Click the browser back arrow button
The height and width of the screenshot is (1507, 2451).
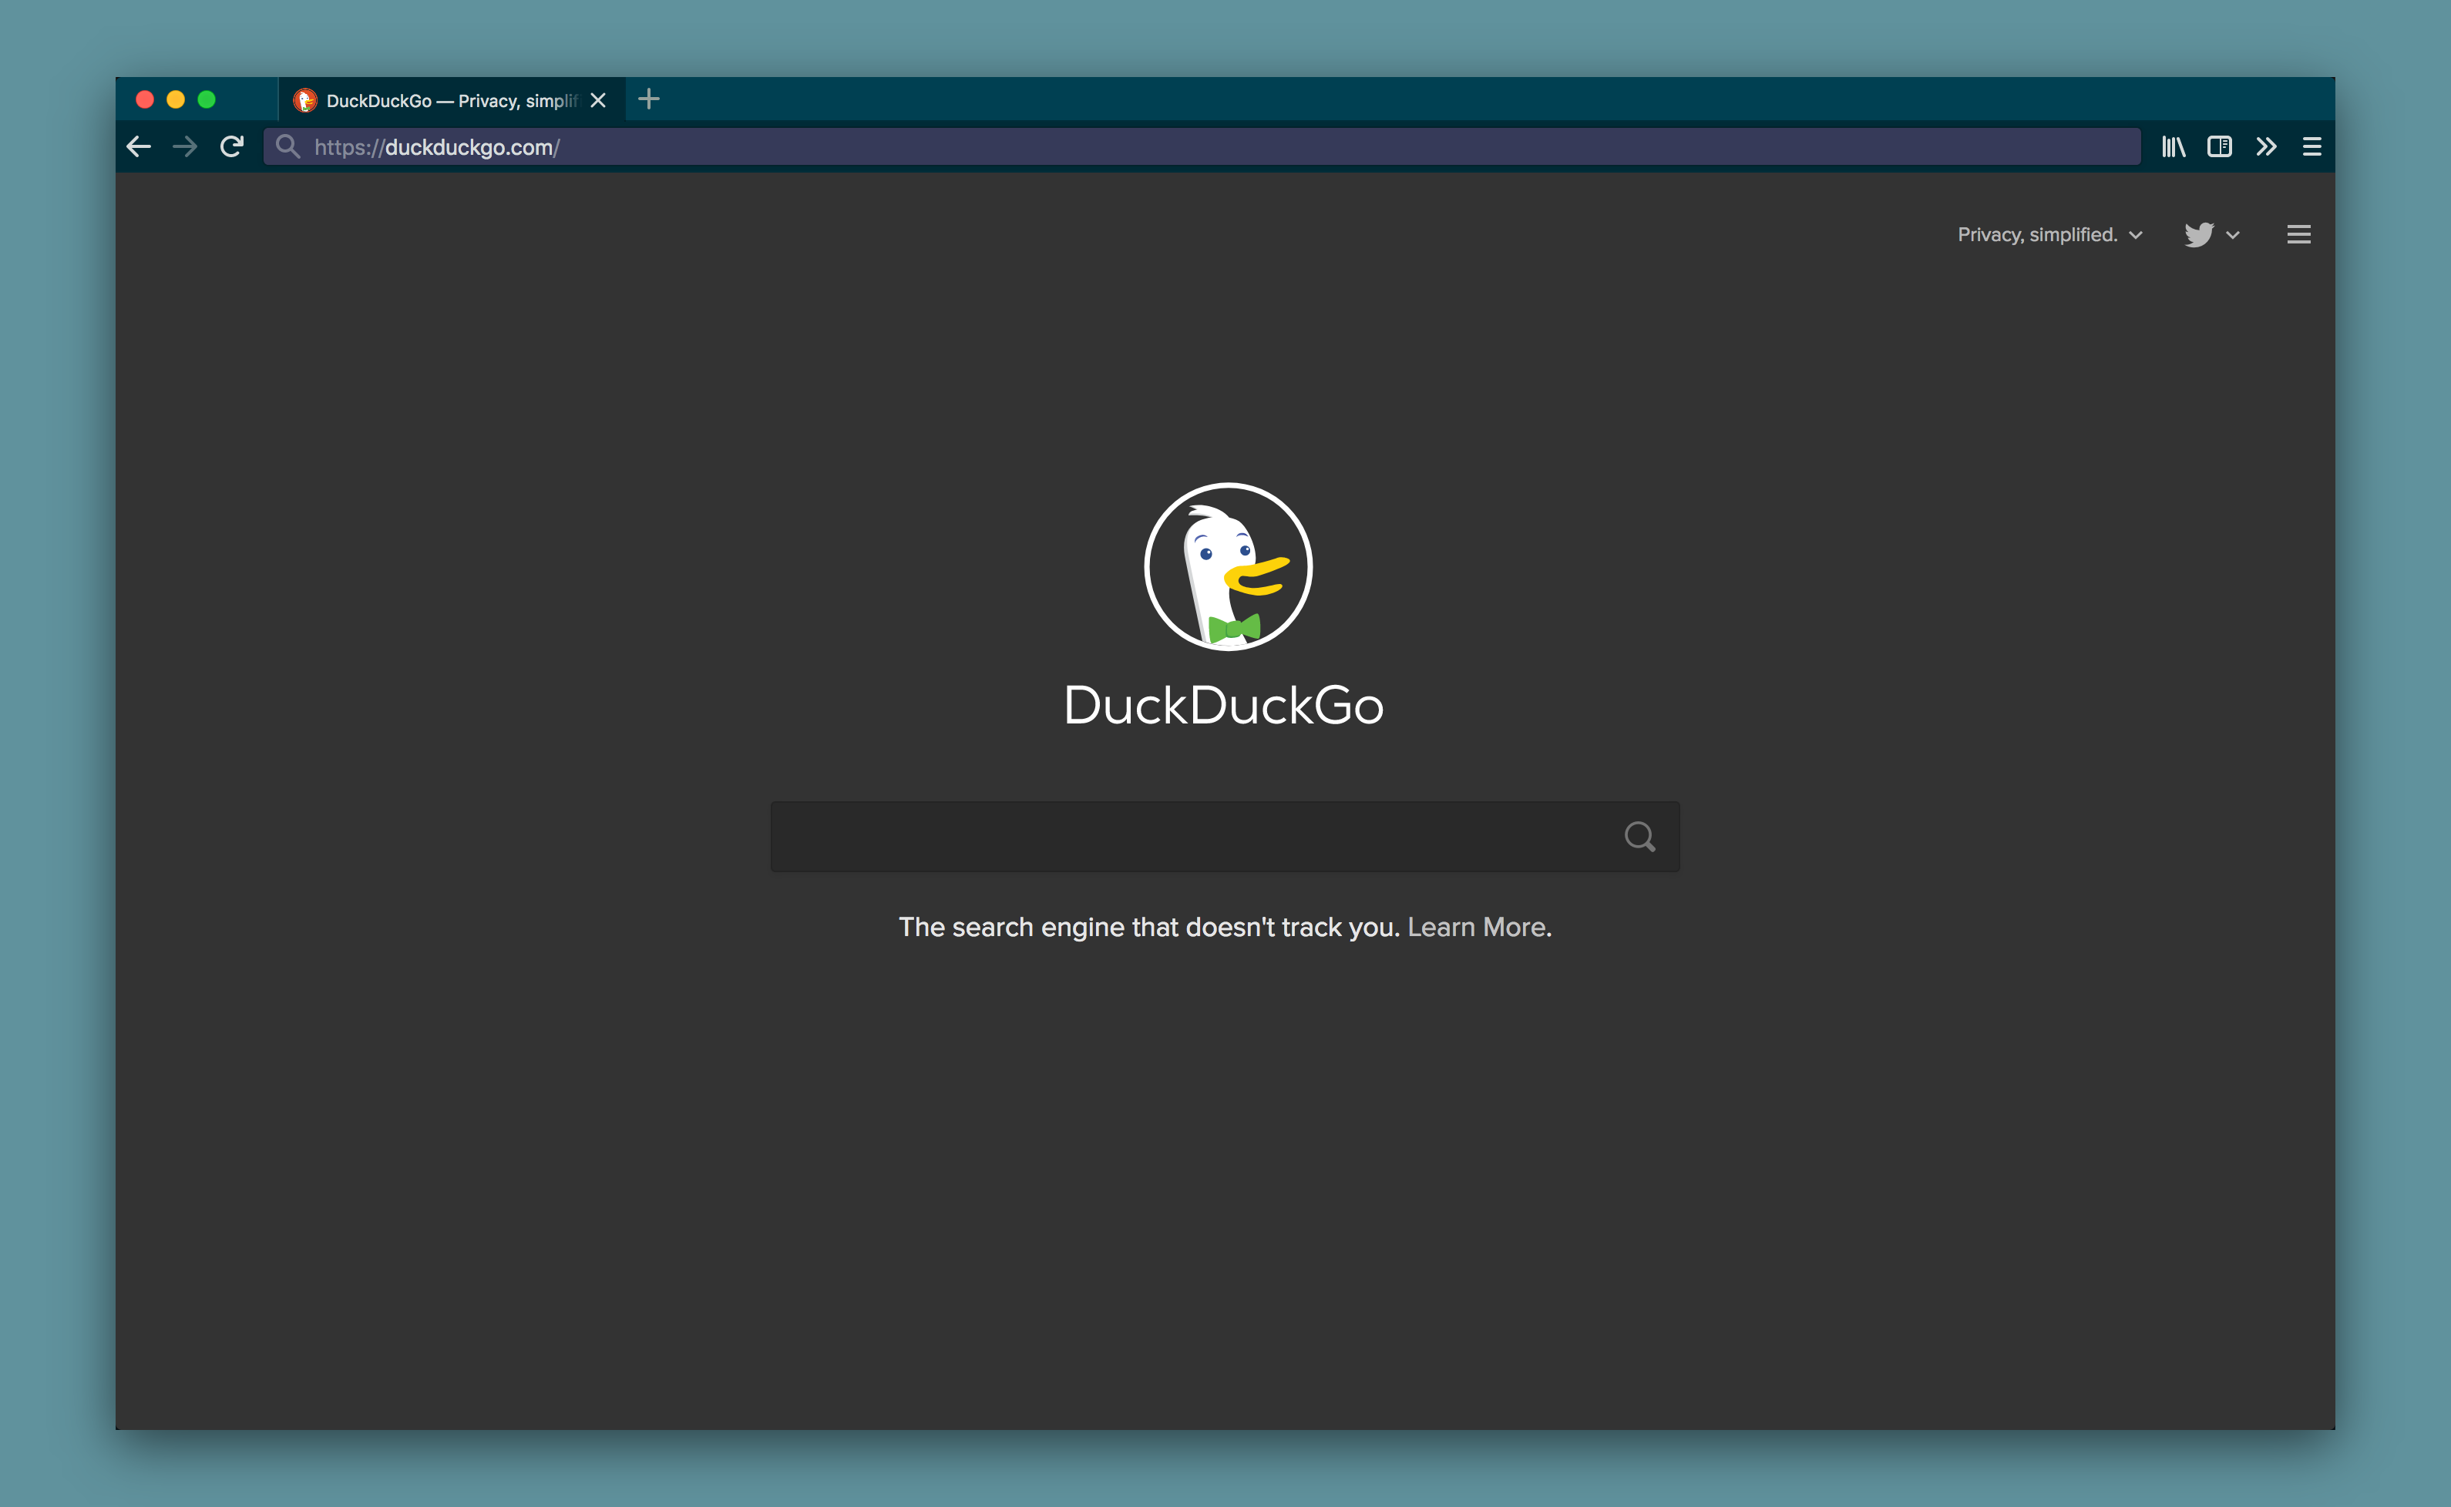[139, 146]
